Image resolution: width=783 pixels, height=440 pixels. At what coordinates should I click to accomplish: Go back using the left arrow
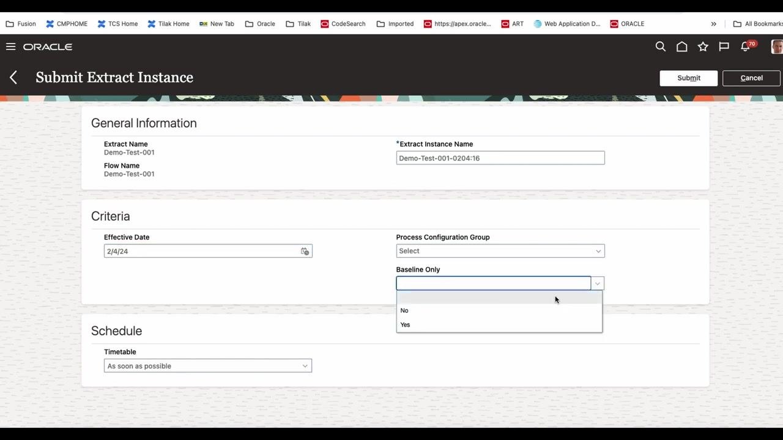13,78
